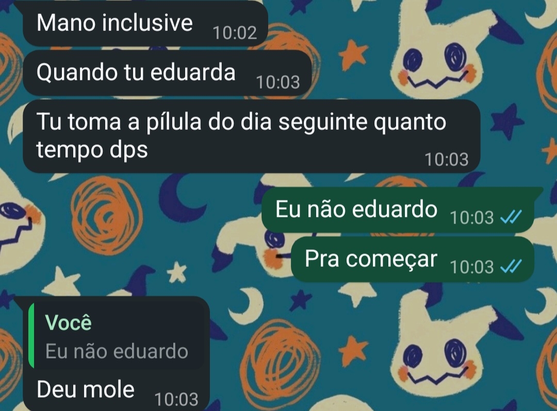Click the blue double-check icon on "Pra começar"
The width and height of the screenshot is (557, 411).
(x=511, y=266)
